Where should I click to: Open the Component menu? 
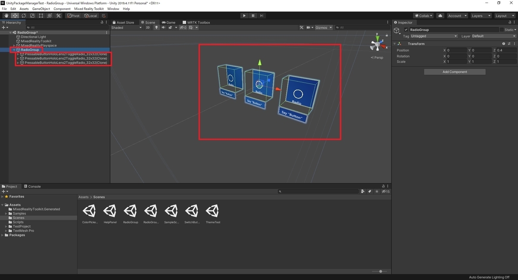62,9
